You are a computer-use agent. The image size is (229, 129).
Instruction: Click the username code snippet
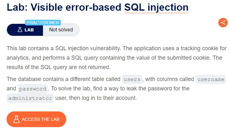[211, 79]
